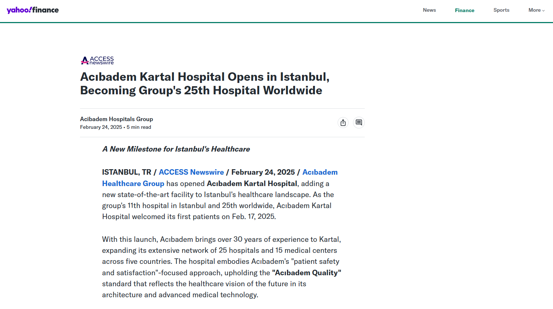The image size is (553, 309).
Task: Open Sports in the top navigation
Action: (501, 10)
